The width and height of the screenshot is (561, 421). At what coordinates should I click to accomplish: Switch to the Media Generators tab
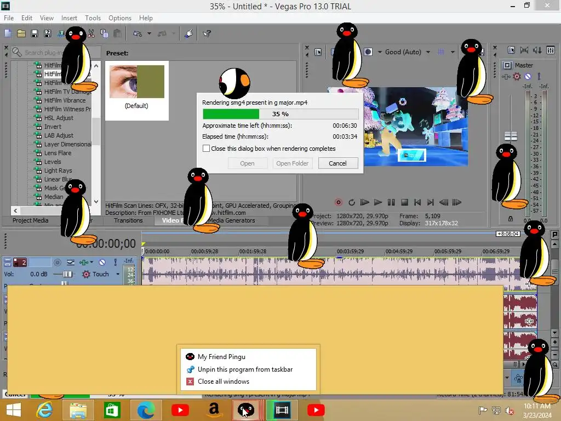[232, 220]
